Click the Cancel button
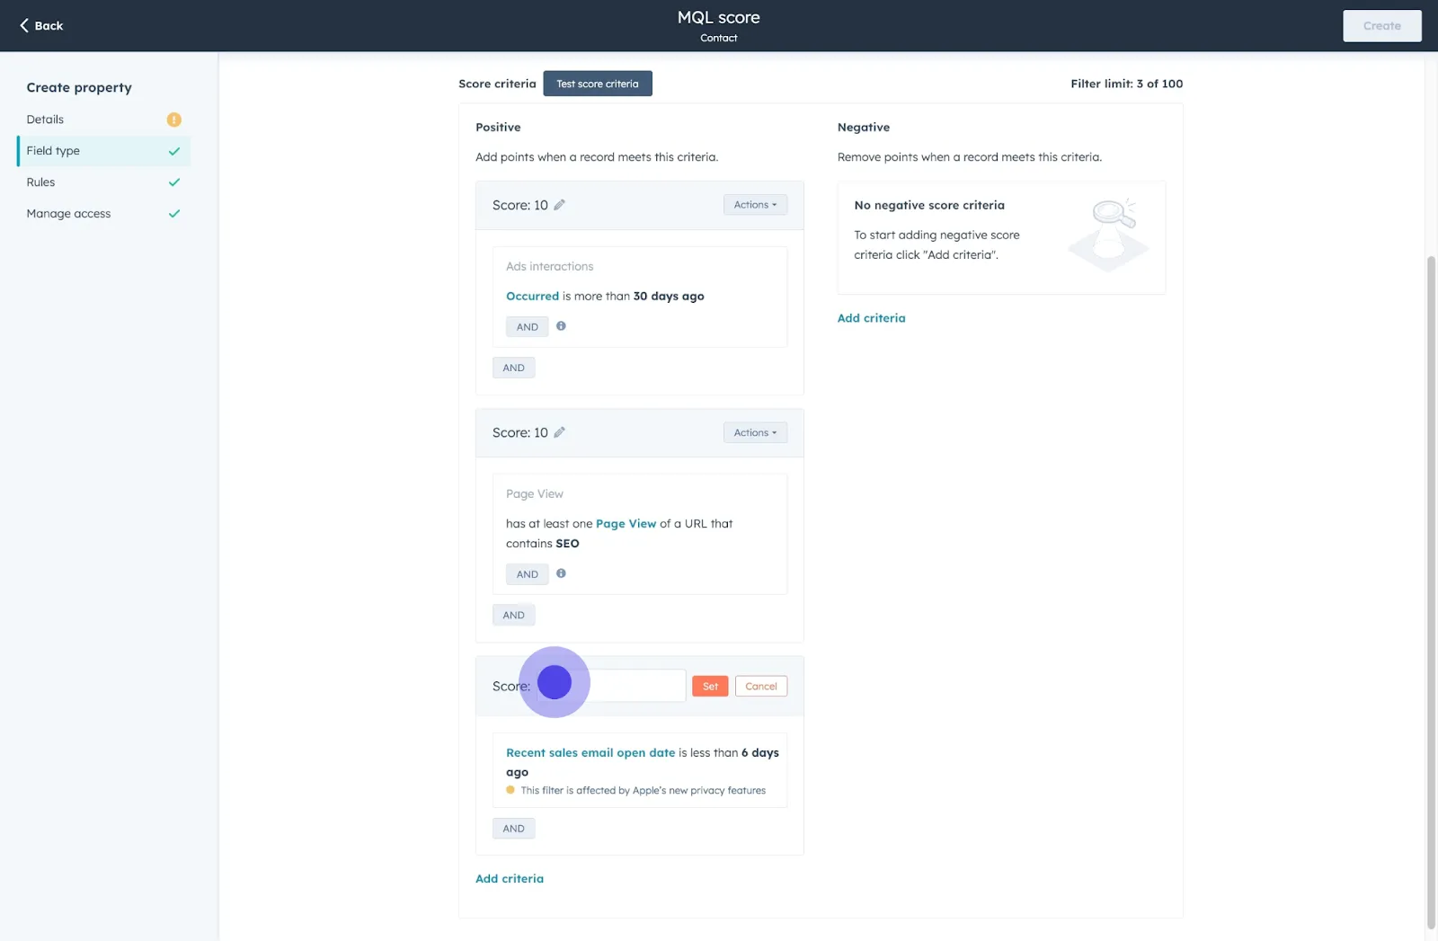Viewport: 1438px width, 941px height. click(761, 687)
